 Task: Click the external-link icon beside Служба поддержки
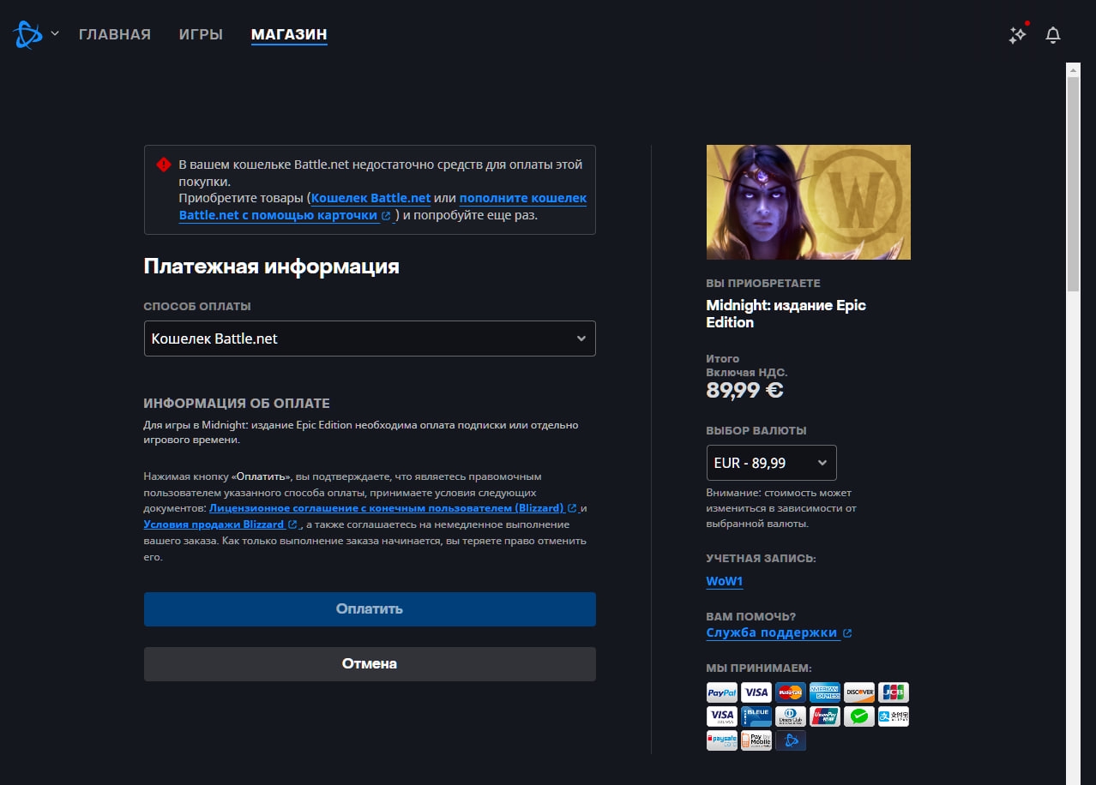pyautogui.click(x=847, y=633)
